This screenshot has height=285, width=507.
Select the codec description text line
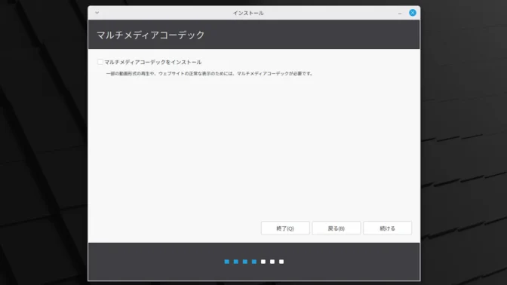point(210,74)
